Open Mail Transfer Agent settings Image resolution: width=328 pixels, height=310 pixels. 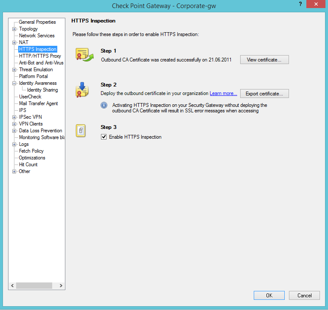click(39, 103)
